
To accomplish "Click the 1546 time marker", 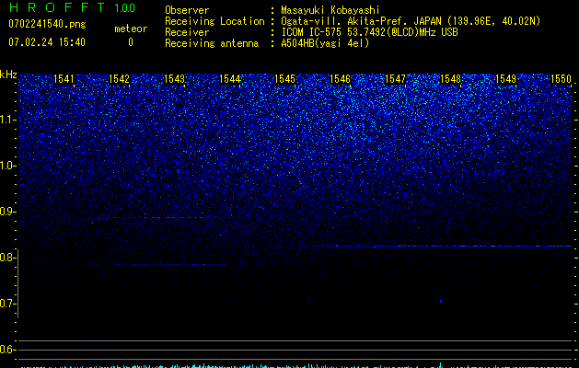I will pos(340,79).
